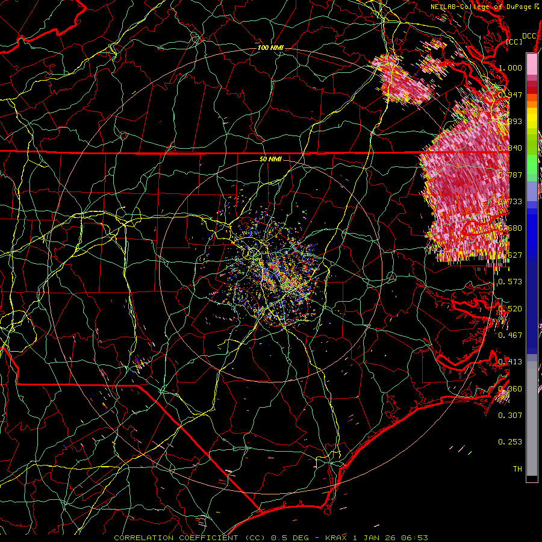Click the 0.467 value on color scale
This screenshot has width=542, height=542.
coord(510,335)
